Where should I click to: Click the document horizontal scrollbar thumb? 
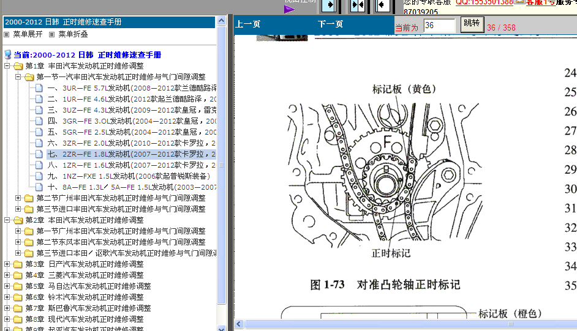point(410,324)
